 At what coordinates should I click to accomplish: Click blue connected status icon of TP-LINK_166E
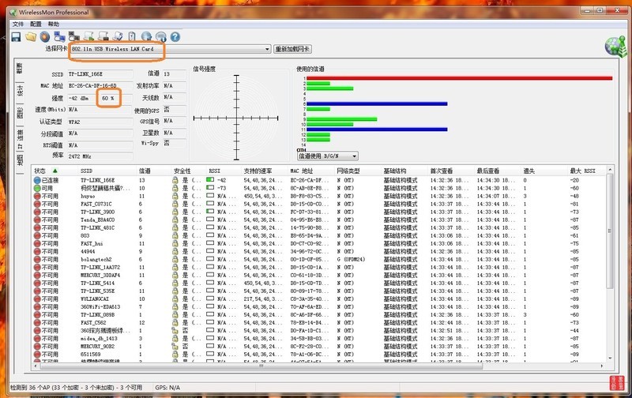click(37, 181)
